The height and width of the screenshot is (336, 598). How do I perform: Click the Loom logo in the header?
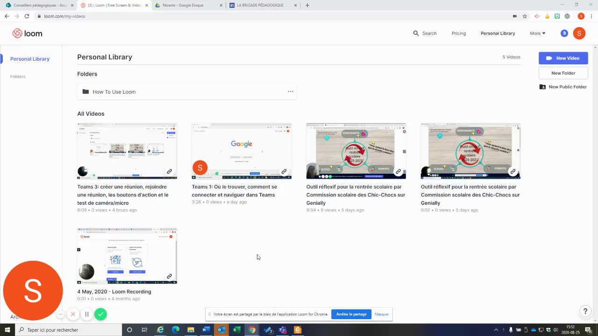click(27, 34)
